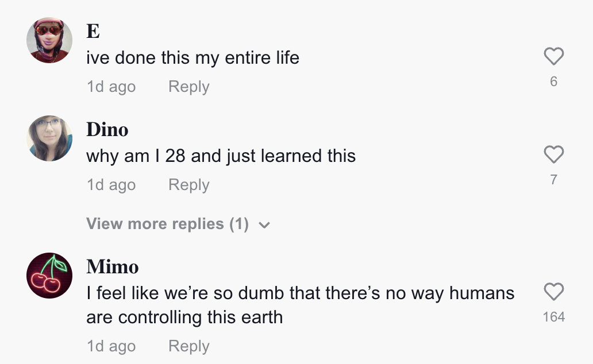This screenshot has width=593, height=364.
Task: Click the "why am I 28" comment text
Action: [x=221, y=156]
